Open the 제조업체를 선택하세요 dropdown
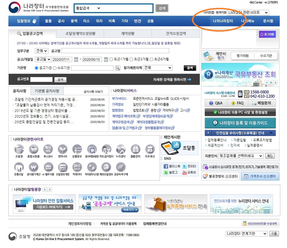Viewport: 287px width, 248px height. pos(241,156)
